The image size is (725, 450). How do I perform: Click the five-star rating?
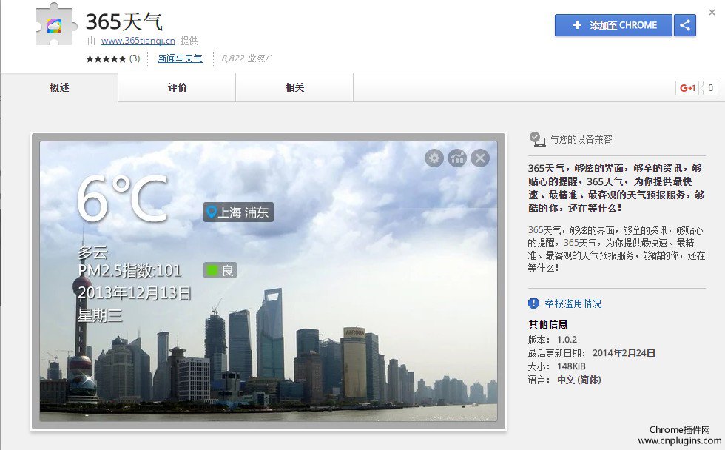[106, 58]
